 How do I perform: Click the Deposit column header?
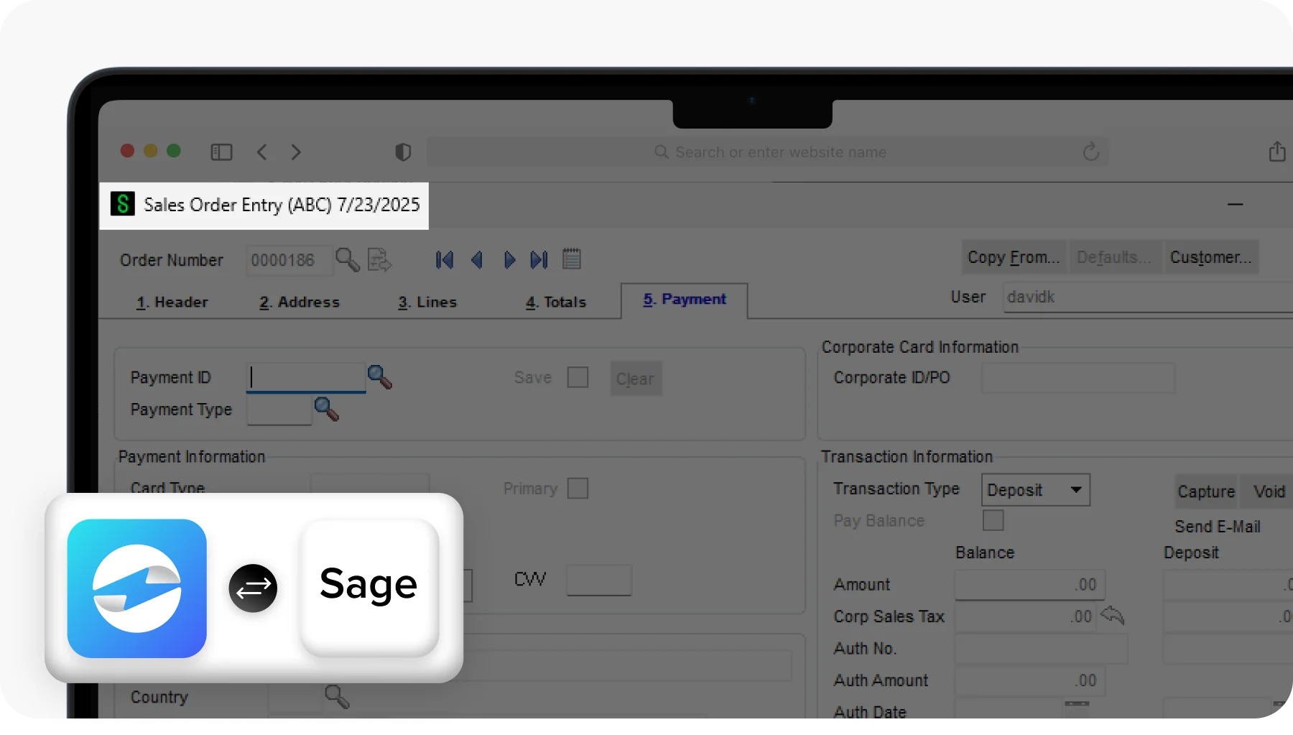click(1191, 553)
